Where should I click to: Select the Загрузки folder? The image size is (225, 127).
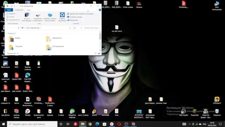point(15,47)
